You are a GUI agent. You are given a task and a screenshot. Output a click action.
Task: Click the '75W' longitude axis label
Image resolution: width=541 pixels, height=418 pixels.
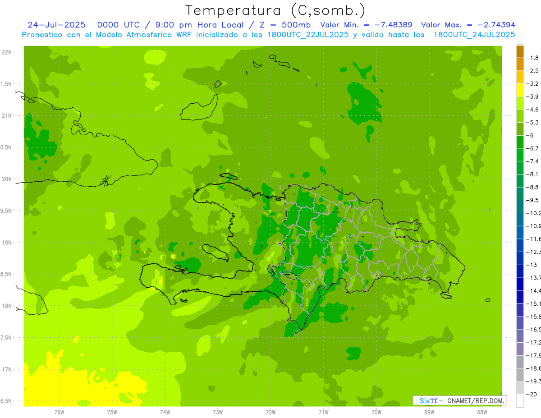112,412
